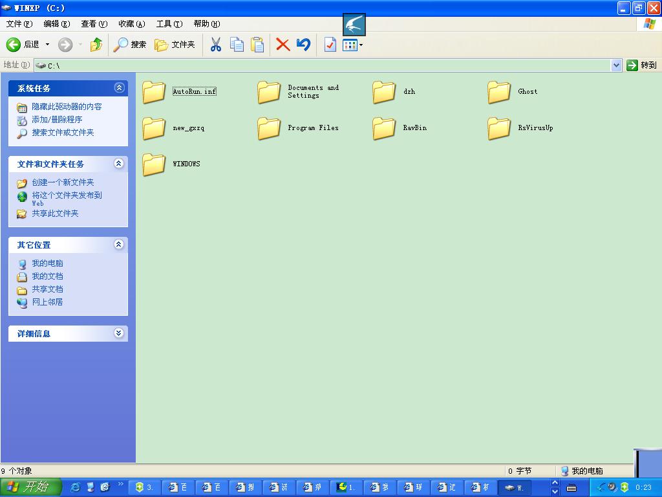Open the 编辑(E) menu
This screenshot has height=497, width=662.
pos(57,24)
